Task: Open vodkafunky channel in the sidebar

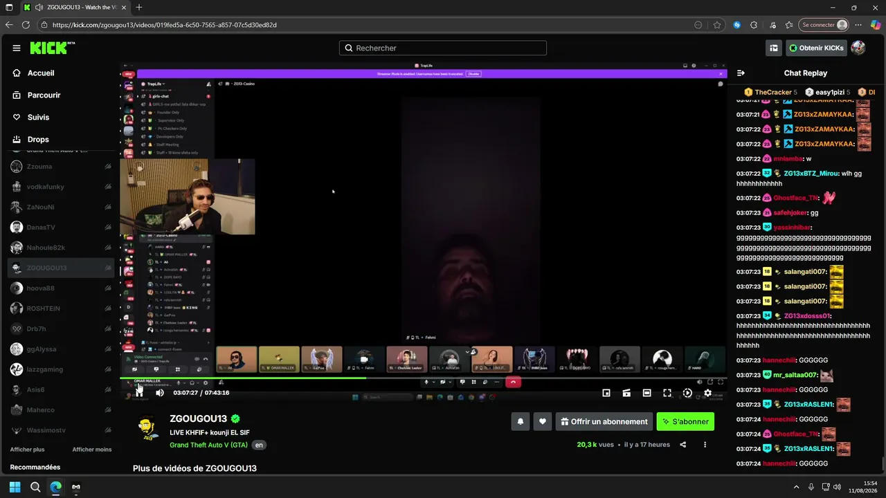Action: [x=61, y=187]
